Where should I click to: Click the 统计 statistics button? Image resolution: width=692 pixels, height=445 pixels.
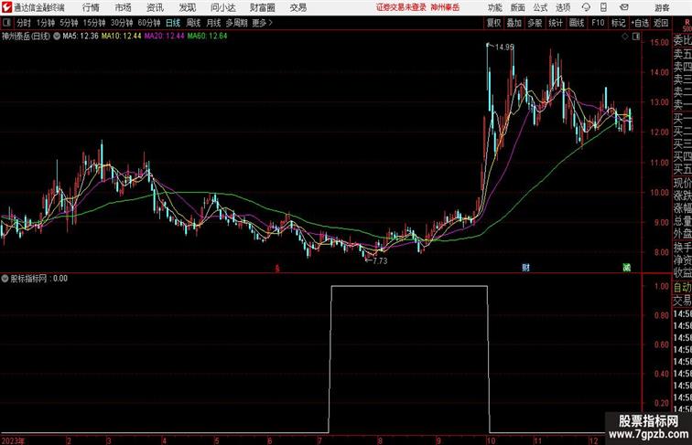[x=556, y=23]
